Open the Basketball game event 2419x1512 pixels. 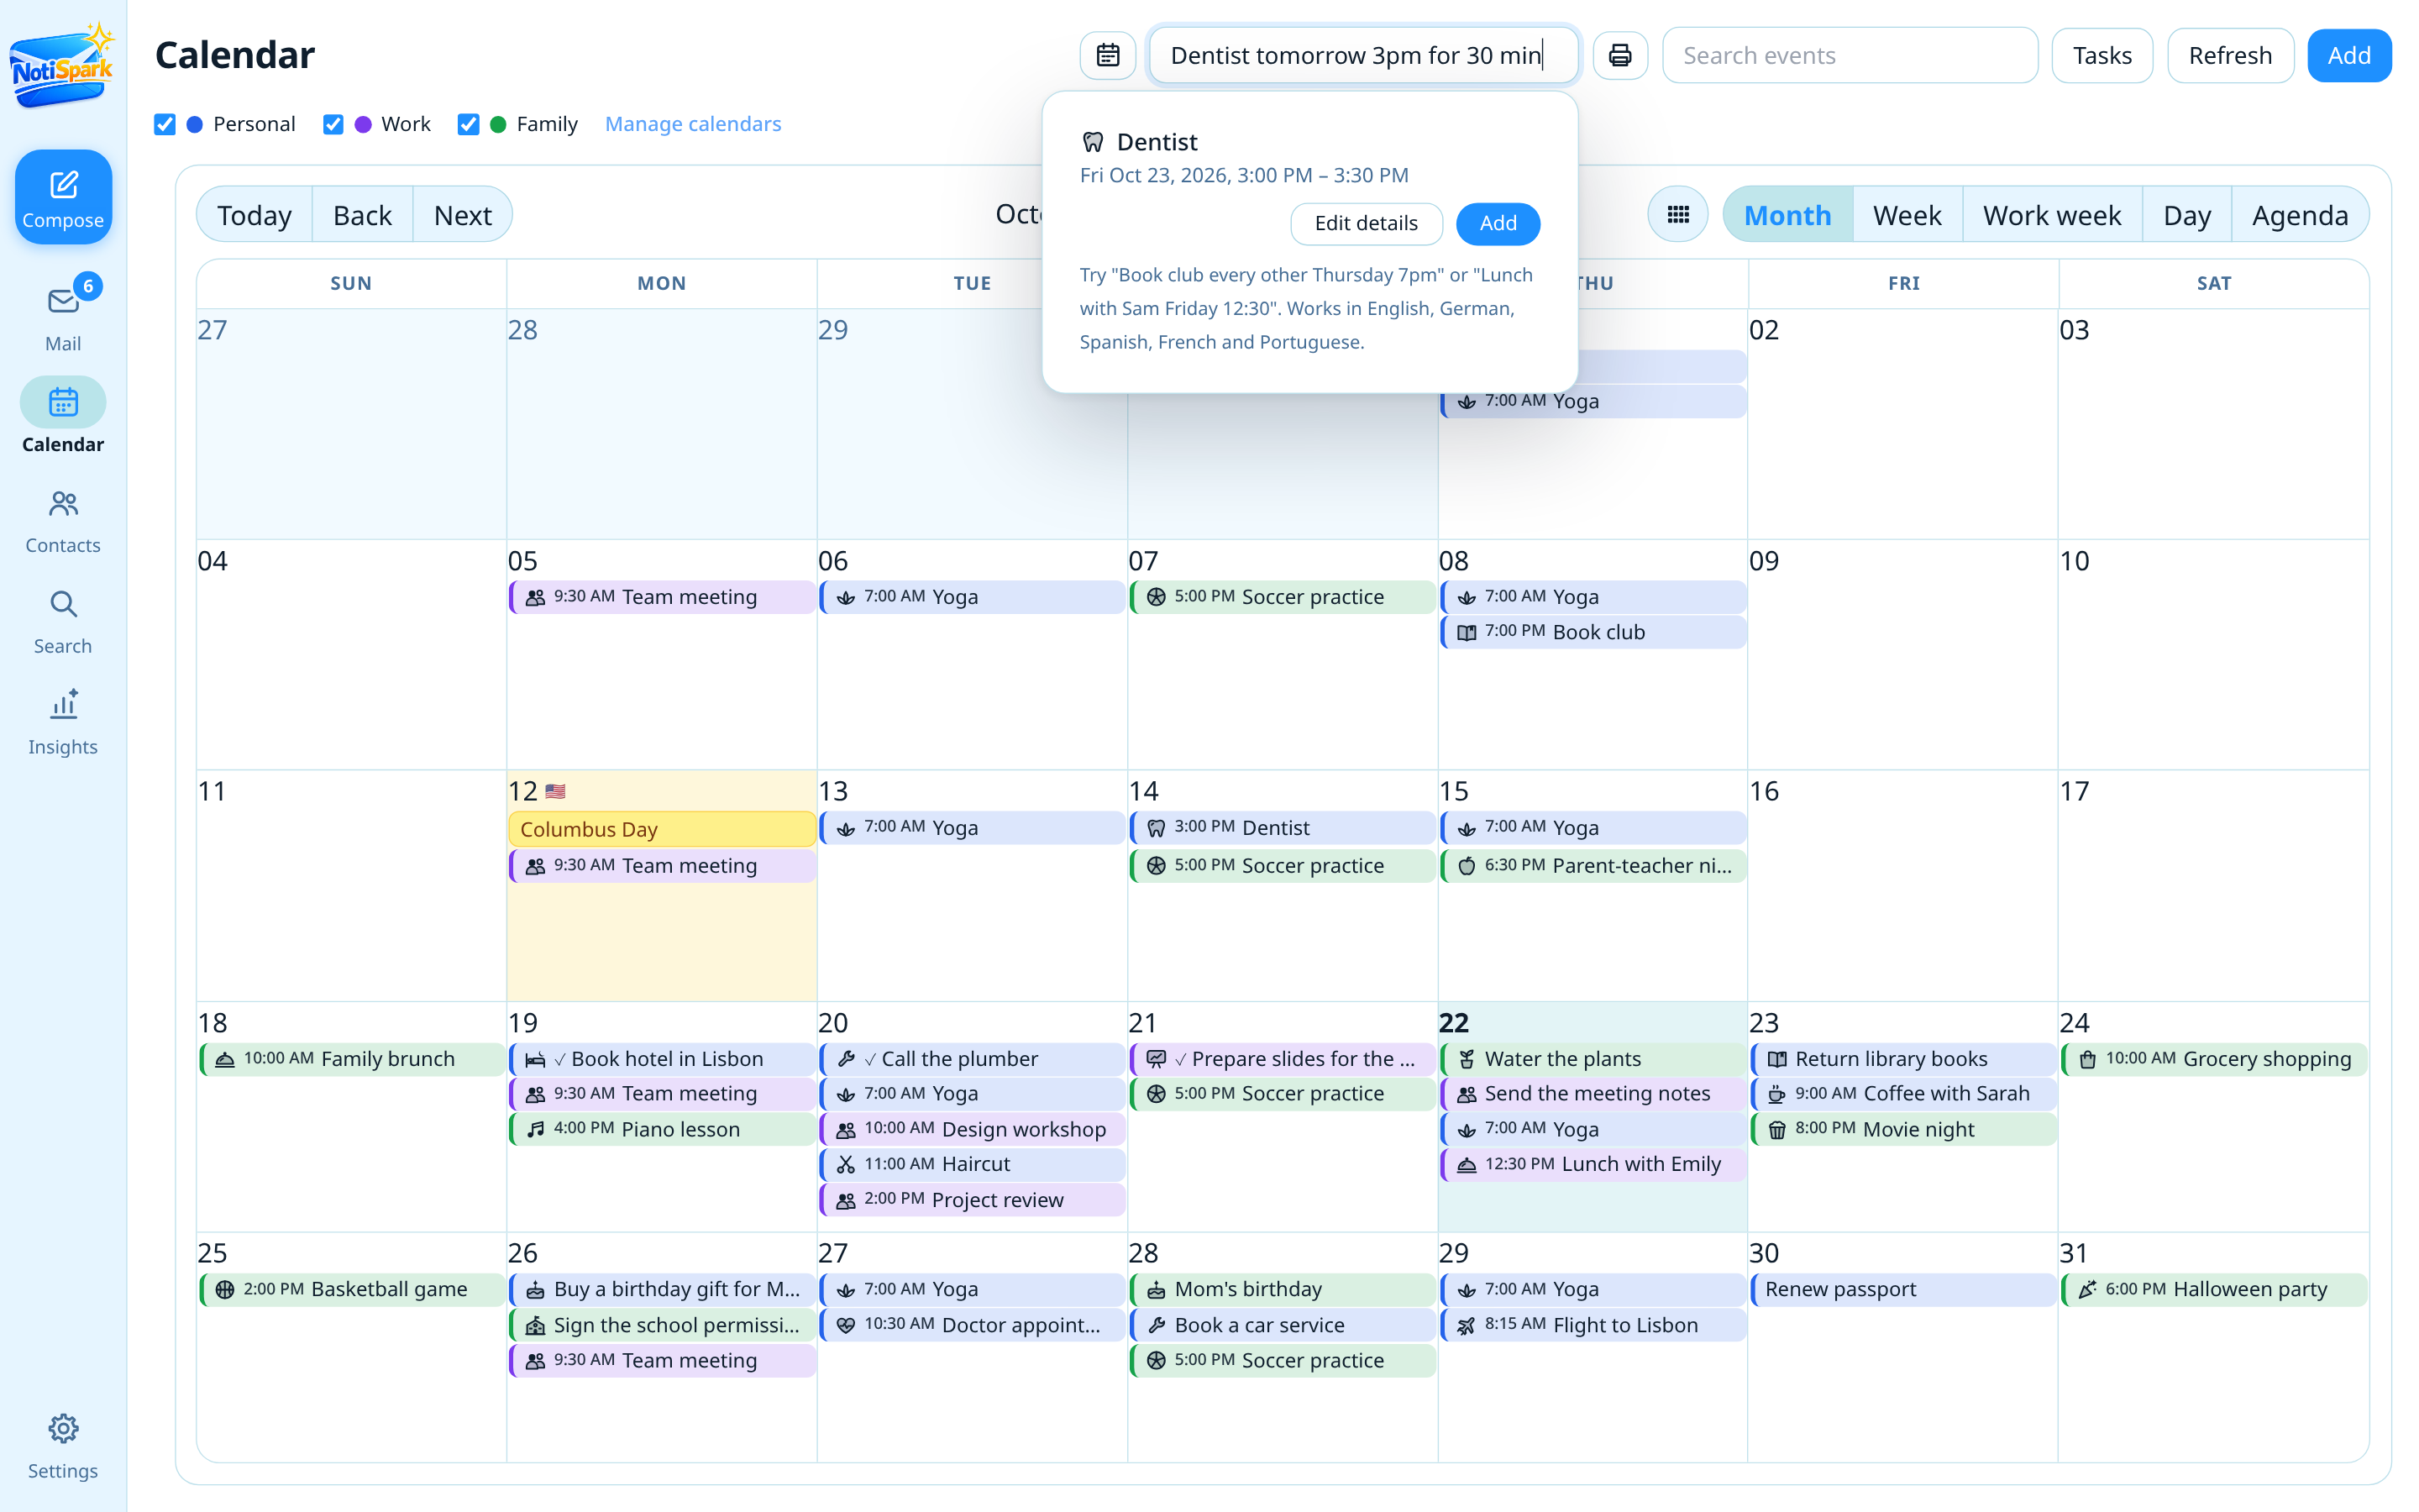(352, 1289)
